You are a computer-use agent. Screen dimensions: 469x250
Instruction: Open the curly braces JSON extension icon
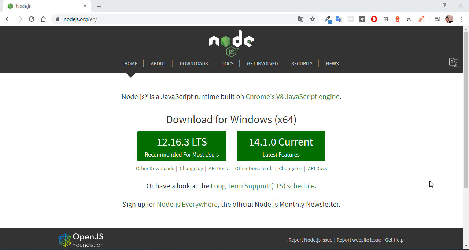coord(409,19)
